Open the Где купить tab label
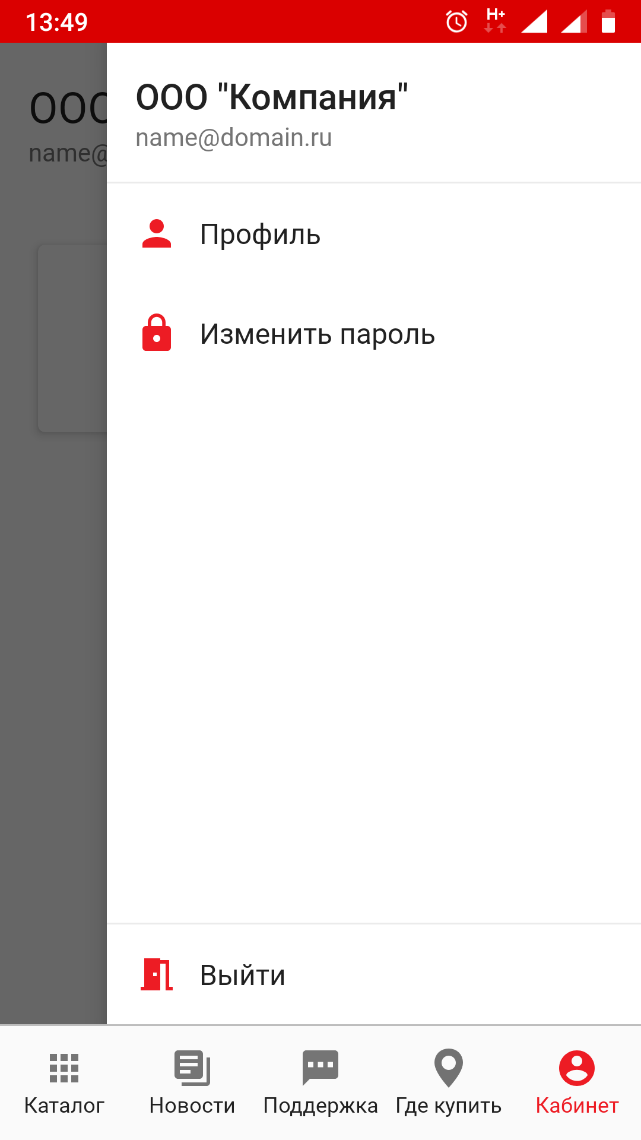 [449, 1106]
